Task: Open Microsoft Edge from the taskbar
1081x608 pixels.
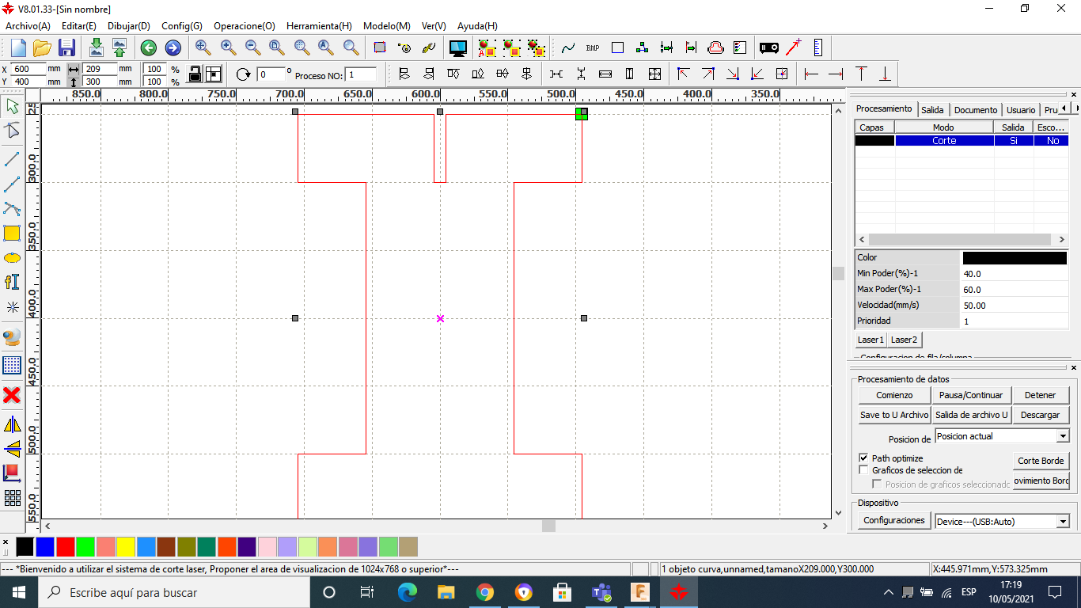Action: coord(407,592)
